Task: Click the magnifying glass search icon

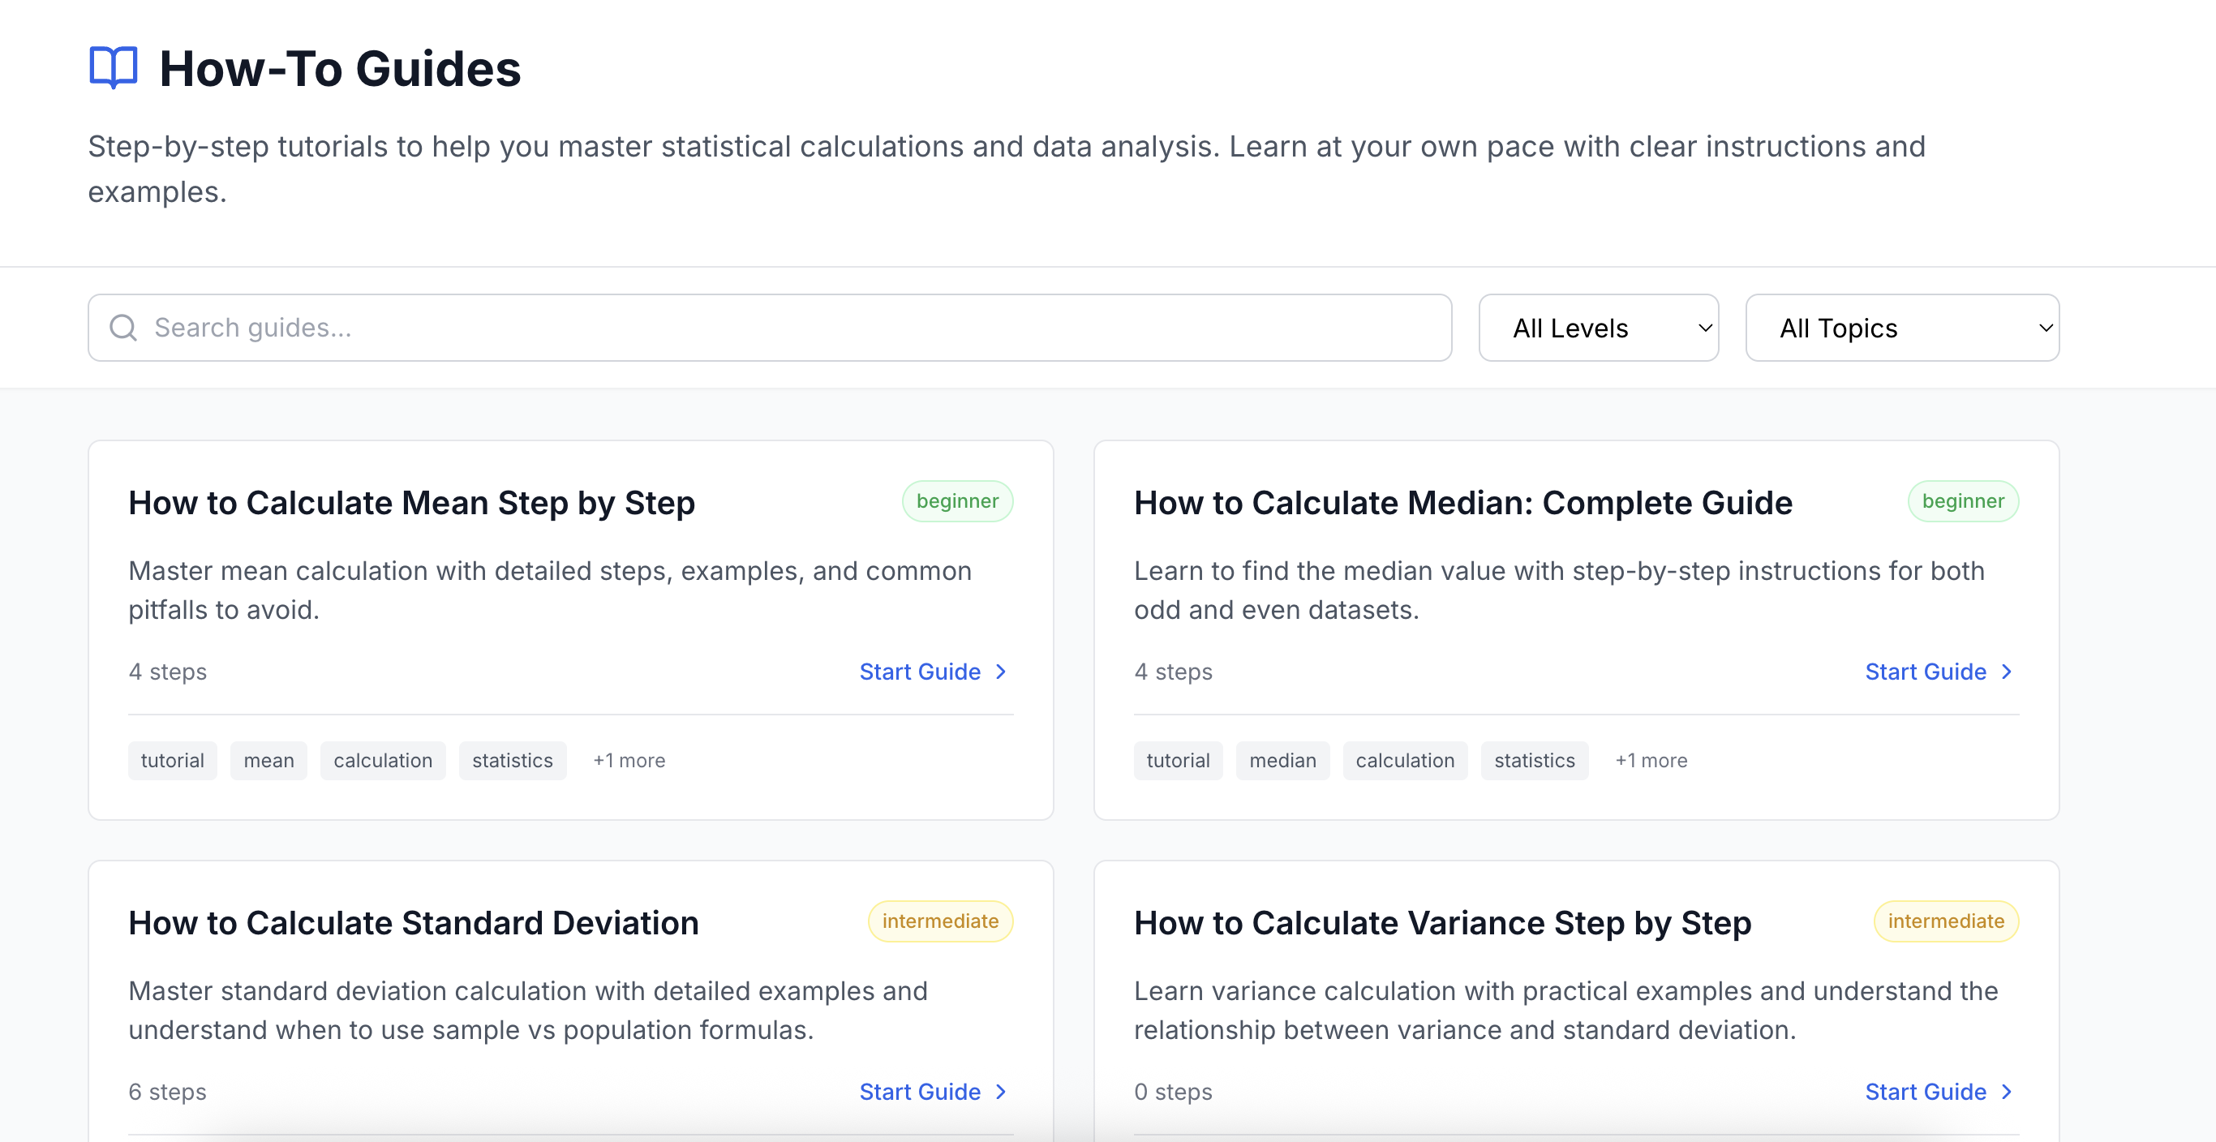Action: (122, 327)
